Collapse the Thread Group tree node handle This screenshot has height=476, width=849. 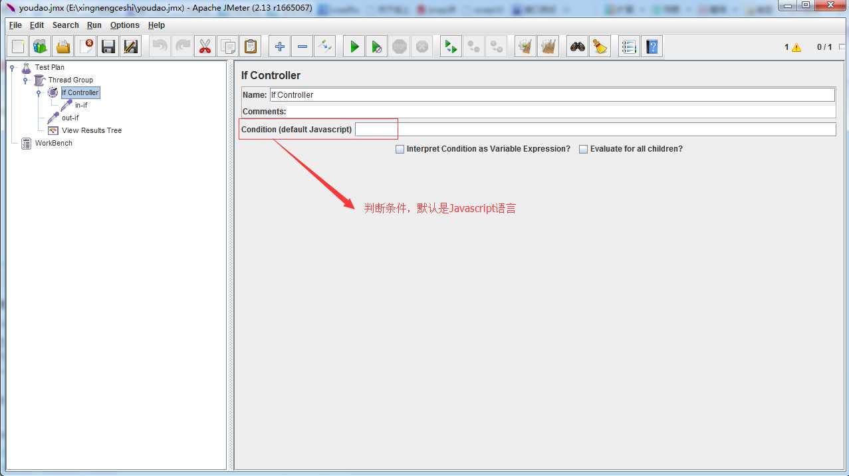coord(25,80)
